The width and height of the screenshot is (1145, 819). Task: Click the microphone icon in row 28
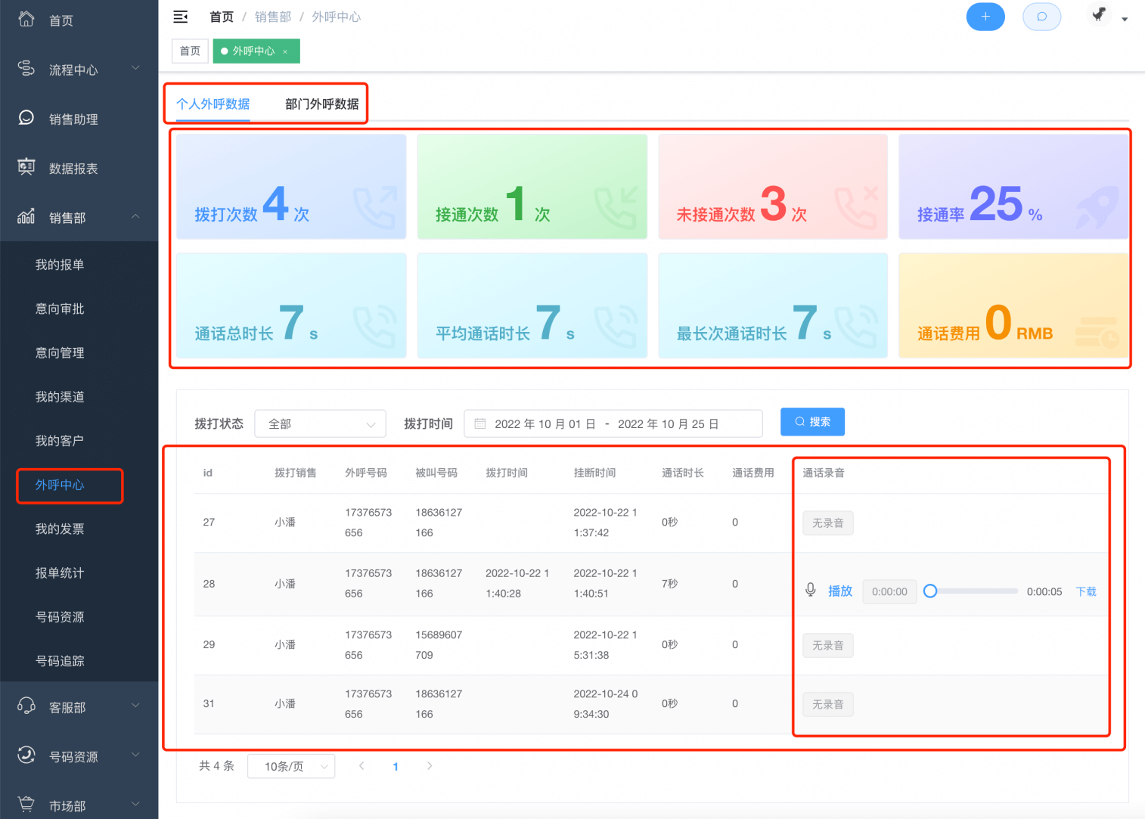pyautogui.click(x=810, y=591)
